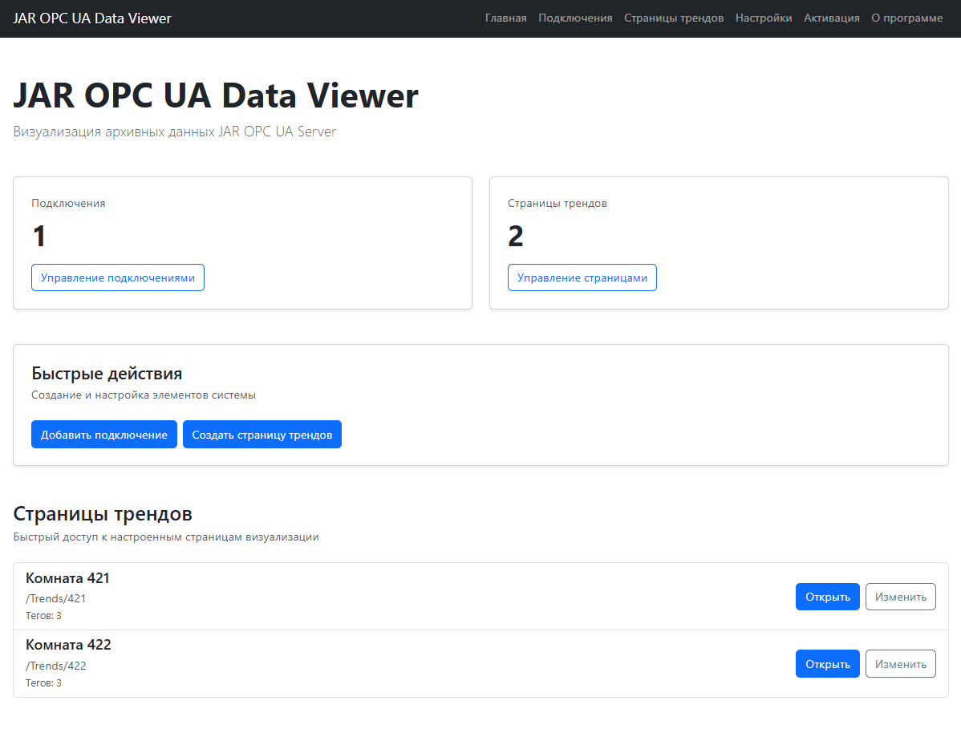Click Управление подключениями button
Viewport: 961px width, 729px height.
tap(118, 277)
